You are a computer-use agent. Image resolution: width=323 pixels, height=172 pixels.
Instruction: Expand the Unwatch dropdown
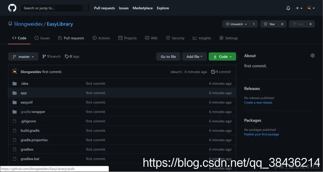[236, 24]
